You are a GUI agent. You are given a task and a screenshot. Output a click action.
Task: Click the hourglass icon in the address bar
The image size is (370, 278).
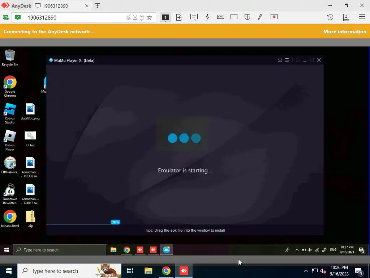pyautogui.click(x=135, y=17)
